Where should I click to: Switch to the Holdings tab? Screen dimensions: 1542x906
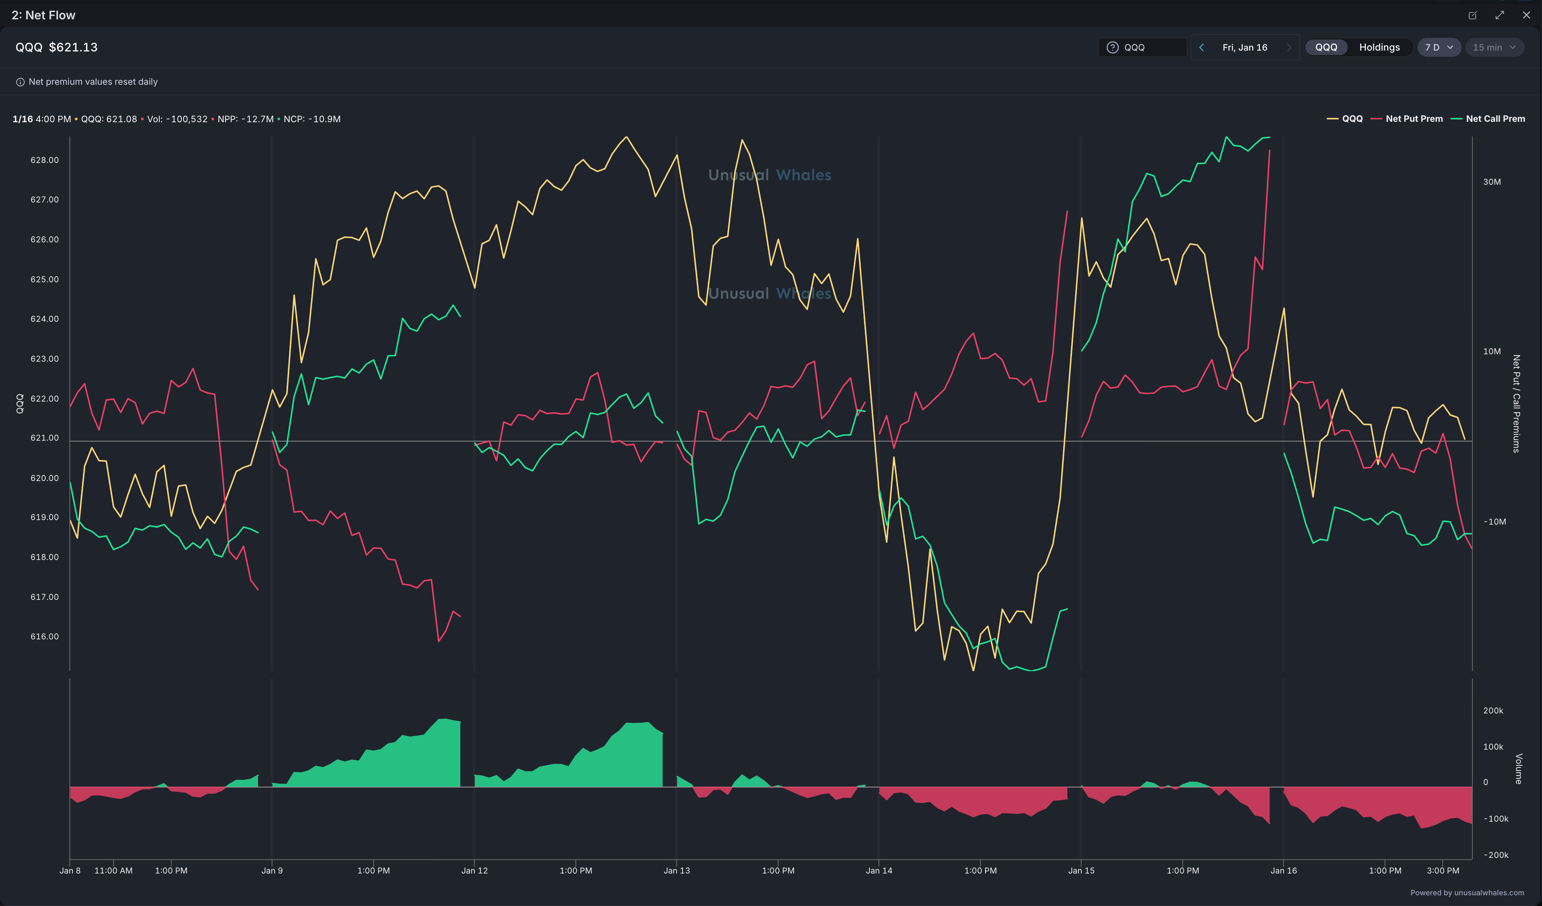click(x=1379, y=47)
